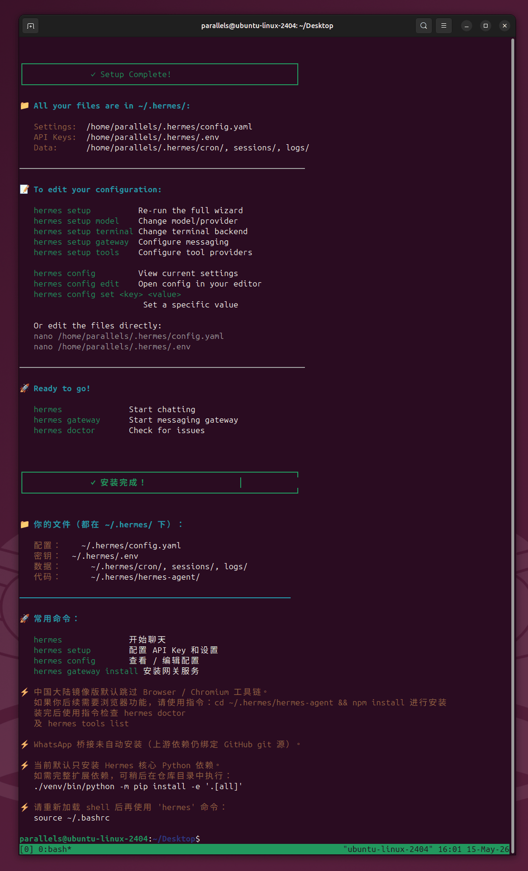Open the terminal hamburger menu
528x871 pixels.
(444, 26)
